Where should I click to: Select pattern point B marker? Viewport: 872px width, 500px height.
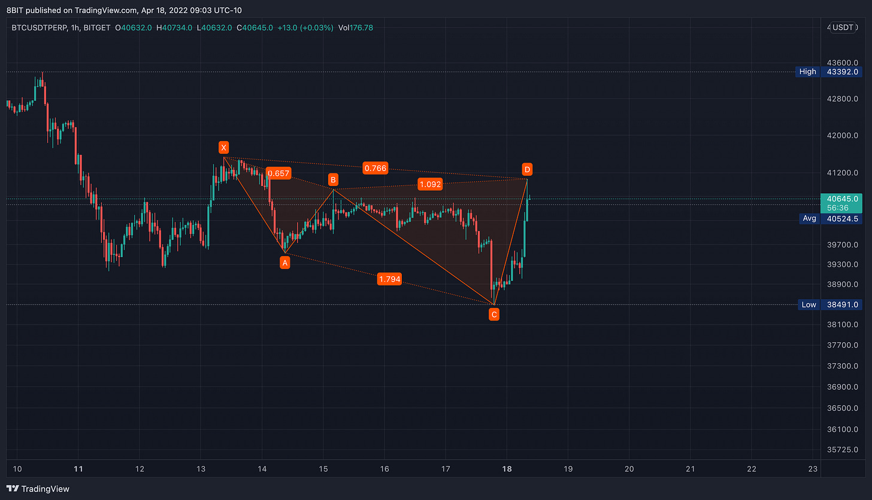click(333, 179)
